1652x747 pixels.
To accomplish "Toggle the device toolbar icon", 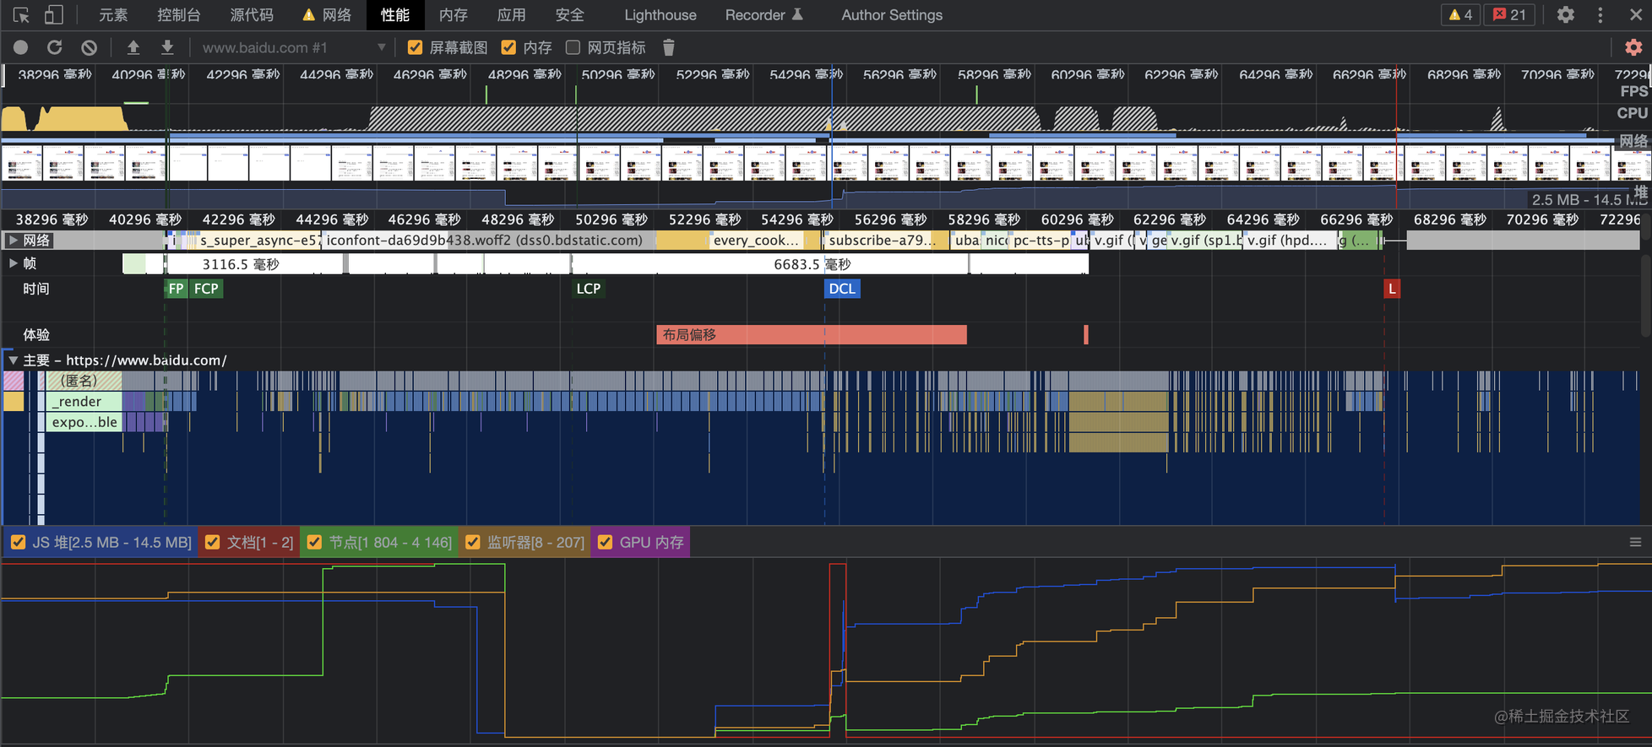I will pos(54,15).
